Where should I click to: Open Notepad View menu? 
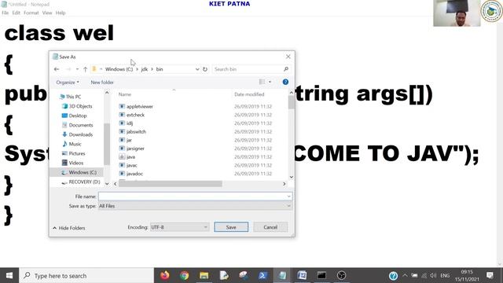47,13
